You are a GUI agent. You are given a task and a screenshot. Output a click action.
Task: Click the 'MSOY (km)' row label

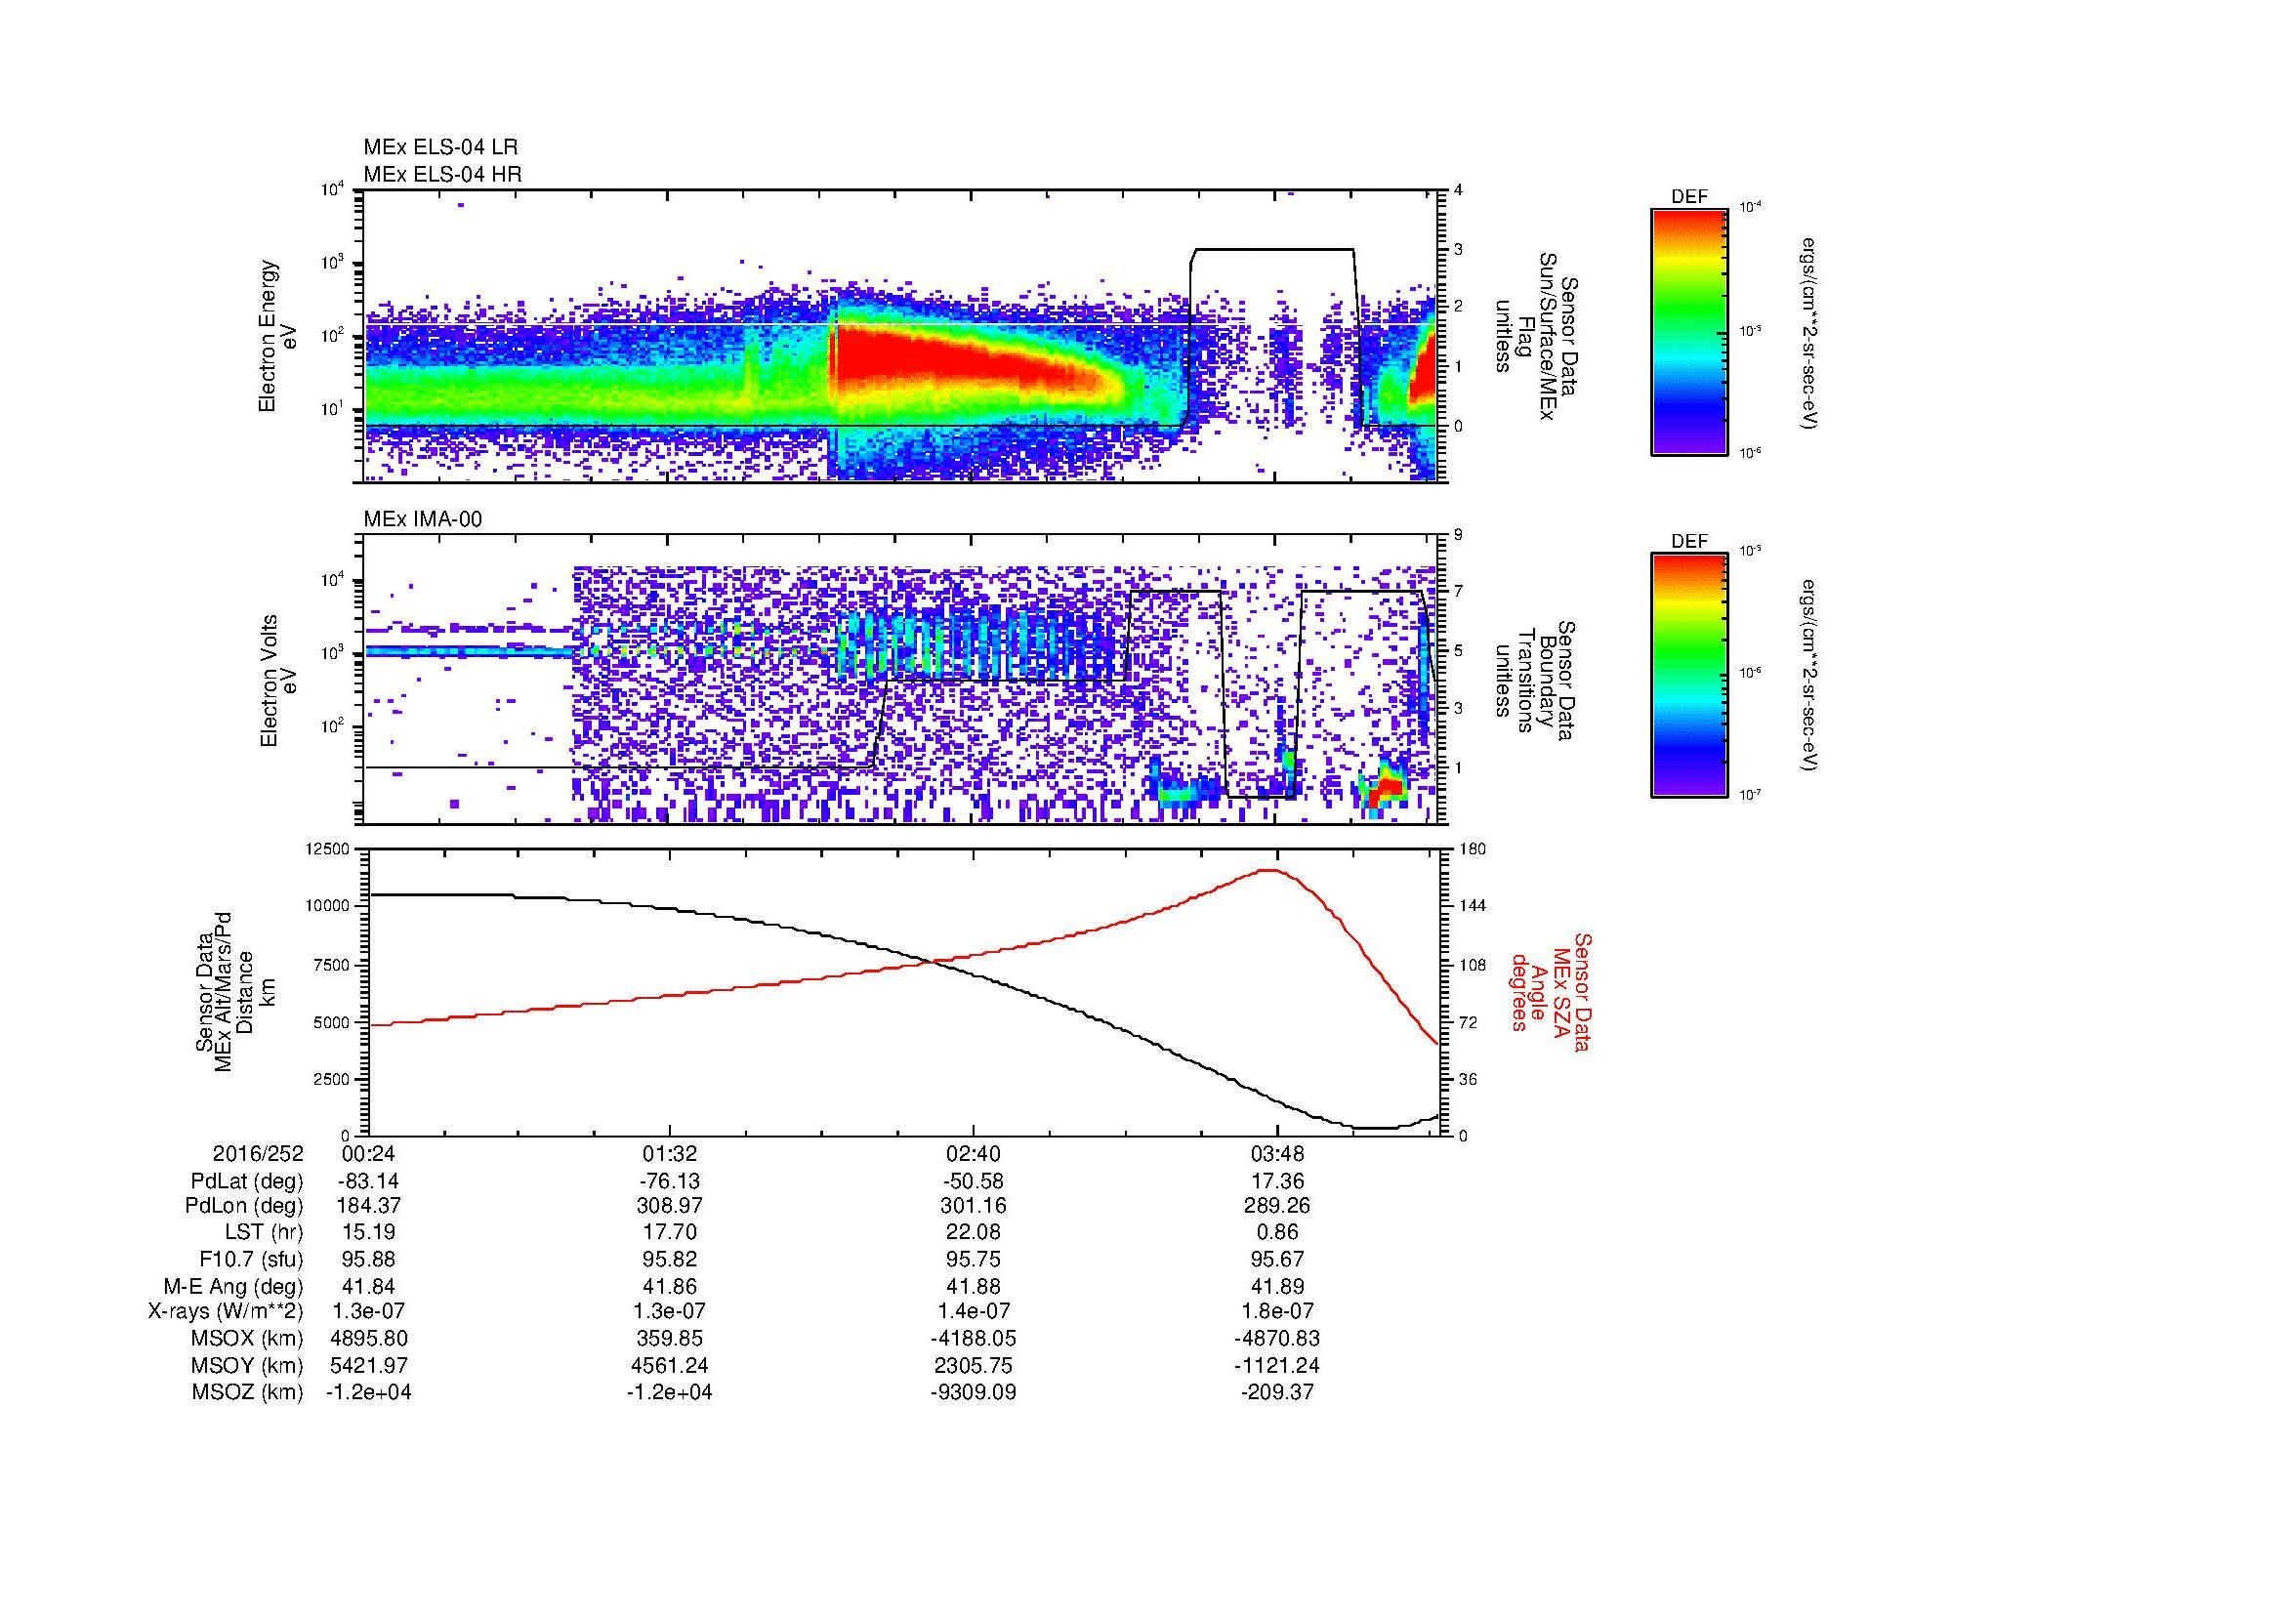[x=248, y=1366]
